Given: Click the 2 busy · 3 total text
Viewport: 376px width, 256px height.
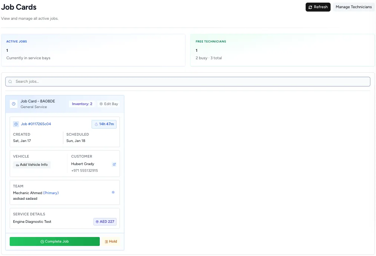Looking at the screenshot, I should pos(208,58).
